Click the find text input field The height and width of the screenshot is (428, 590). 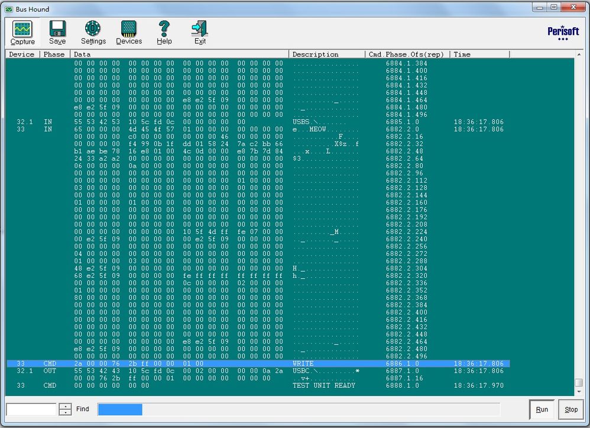(31, 409)
